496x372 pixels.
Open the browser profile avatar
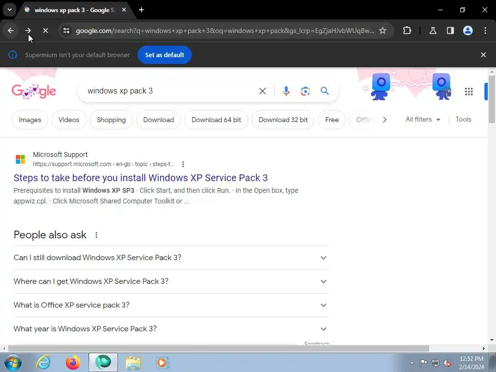coord(468,31)
